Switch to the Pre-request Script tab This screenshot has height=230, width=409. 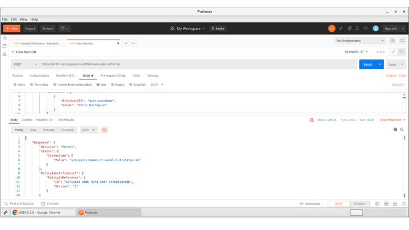(x=112, y=76)
